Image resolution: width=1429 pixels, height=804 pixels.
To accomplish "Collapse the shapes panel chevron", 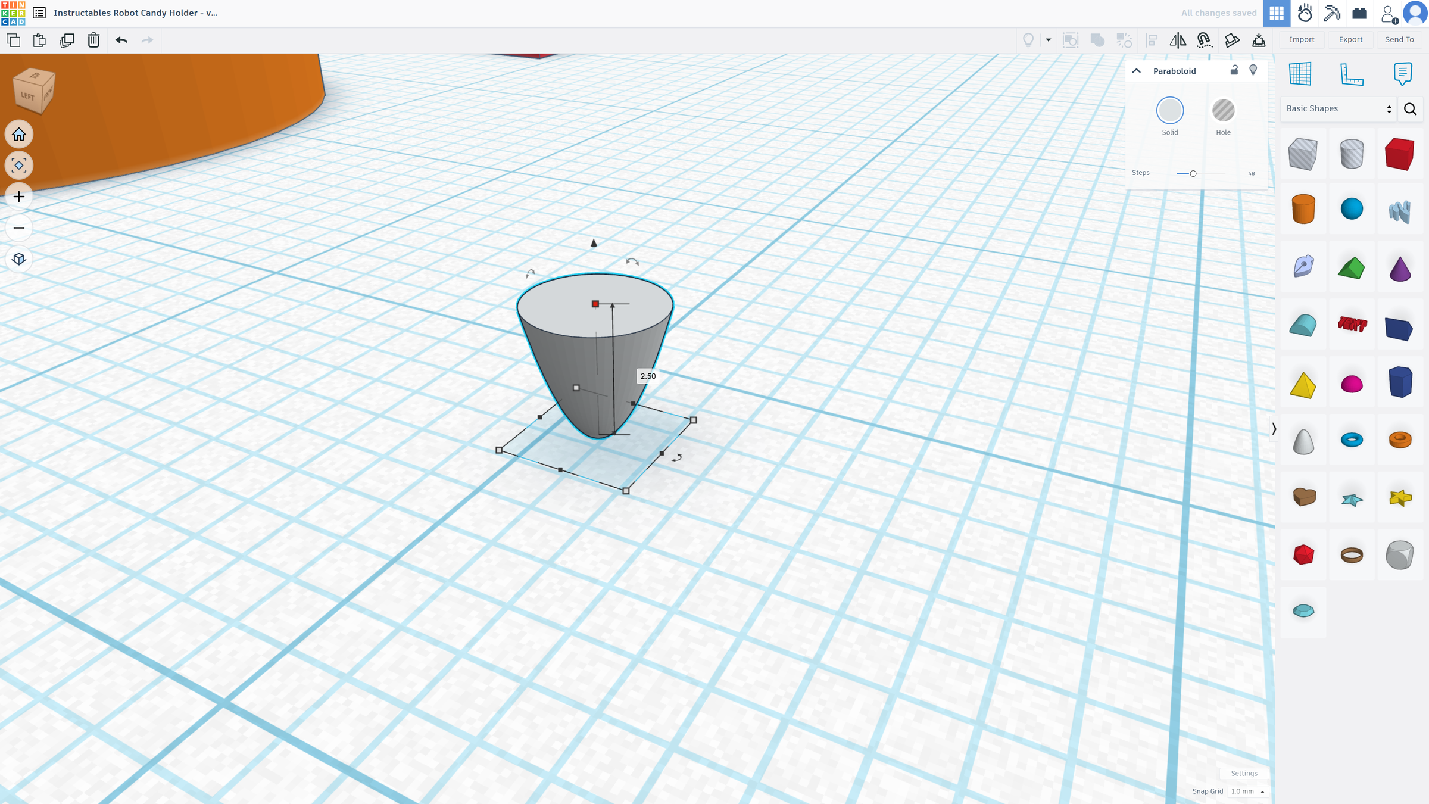I will (1274, 429).
